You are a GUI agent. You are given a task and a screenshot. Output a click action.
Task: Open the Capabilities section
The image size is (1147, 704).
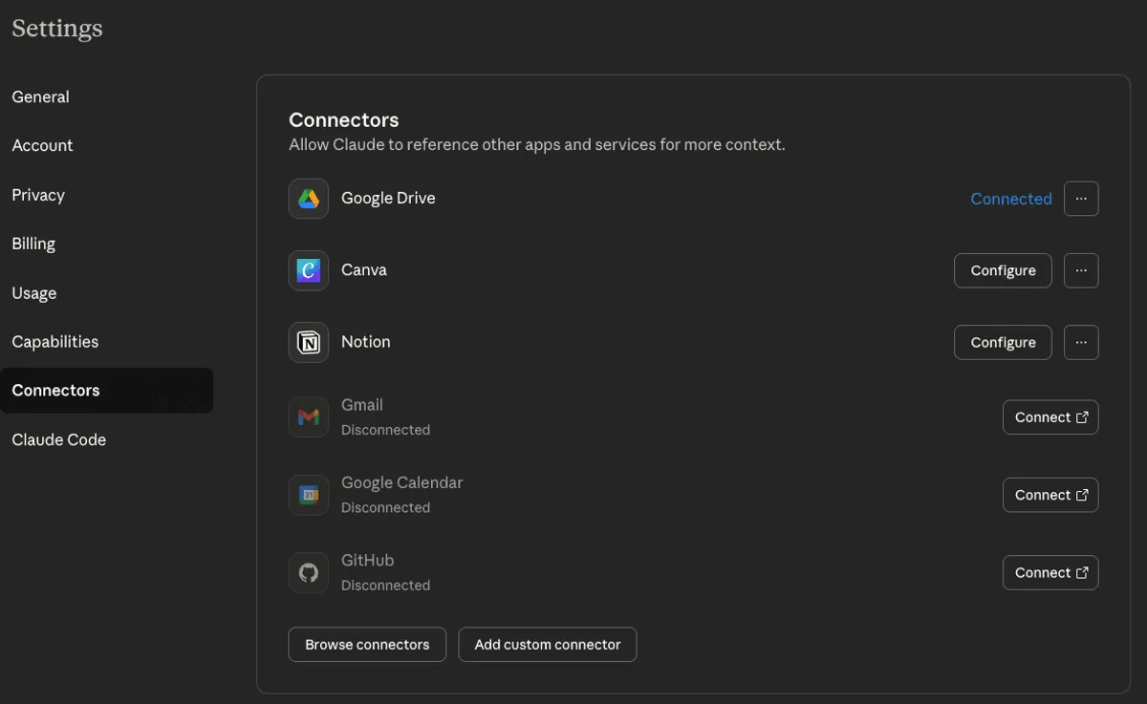point(54,341)
